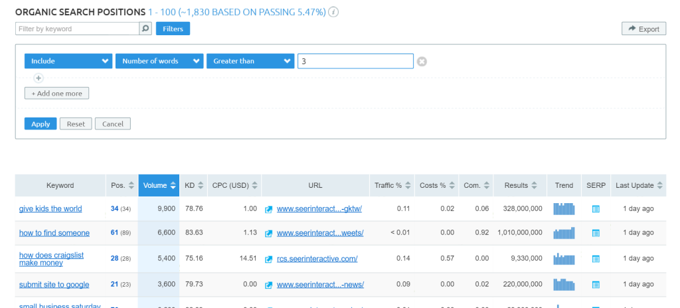Viewport: 680px width, 308px height.
Task: View SERP snapshot for how to find someone
Action: (596, 233)
